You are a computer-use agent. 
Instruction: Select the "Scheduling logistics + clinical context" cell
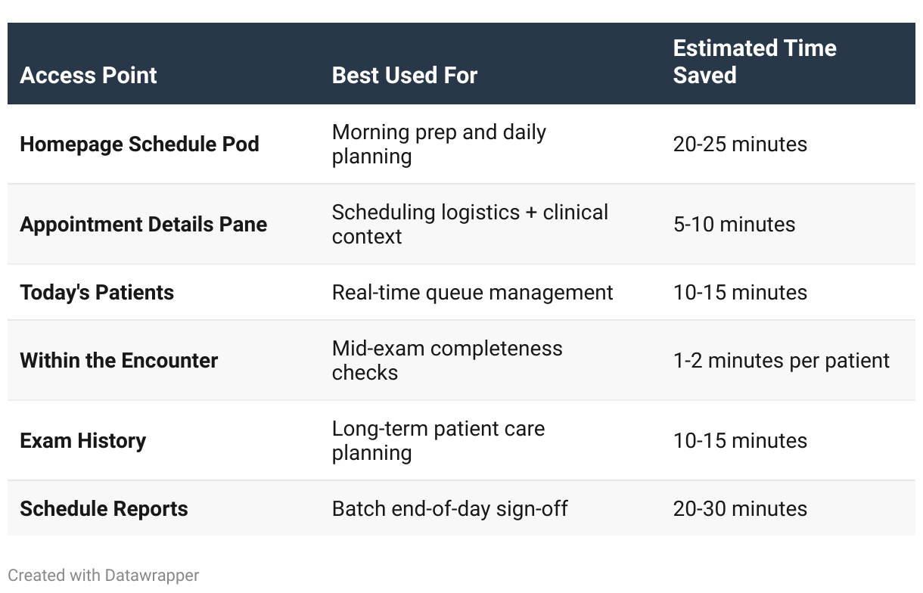470,225
